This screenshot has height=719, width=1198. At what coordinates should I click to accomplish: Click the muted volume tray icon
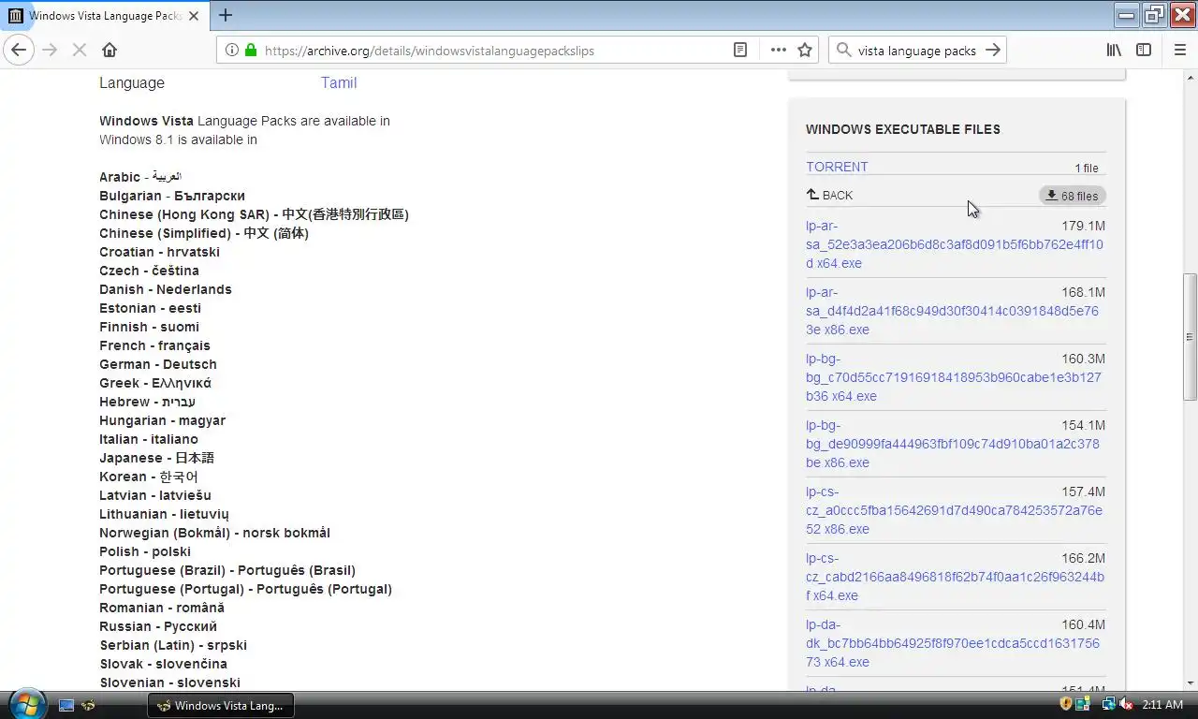[1126, 704]
